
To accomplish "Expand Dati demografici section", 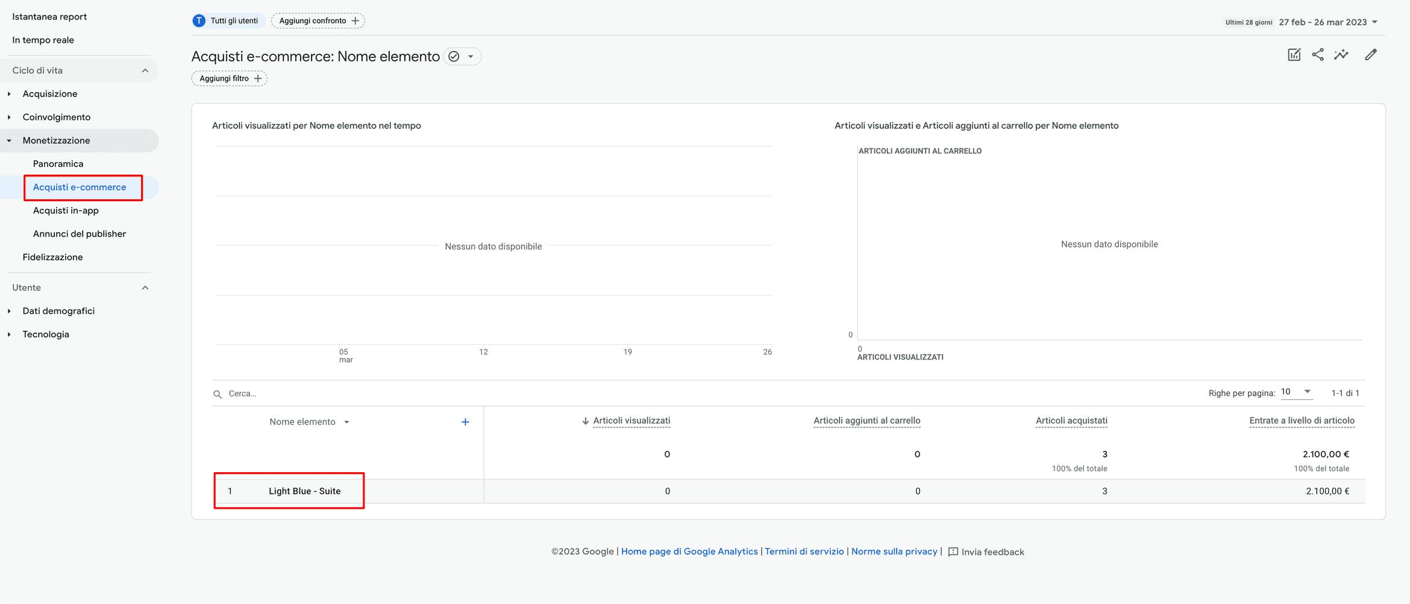I will (9, 311).
